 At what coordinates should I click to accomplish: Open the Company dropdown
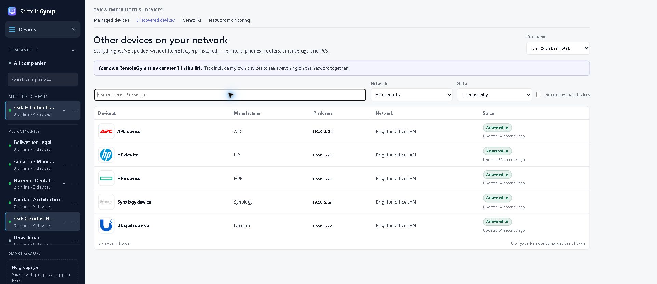558,48
